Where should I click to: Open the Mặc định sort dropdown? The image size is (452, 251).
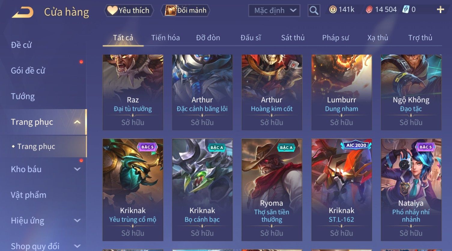point(274,10)
